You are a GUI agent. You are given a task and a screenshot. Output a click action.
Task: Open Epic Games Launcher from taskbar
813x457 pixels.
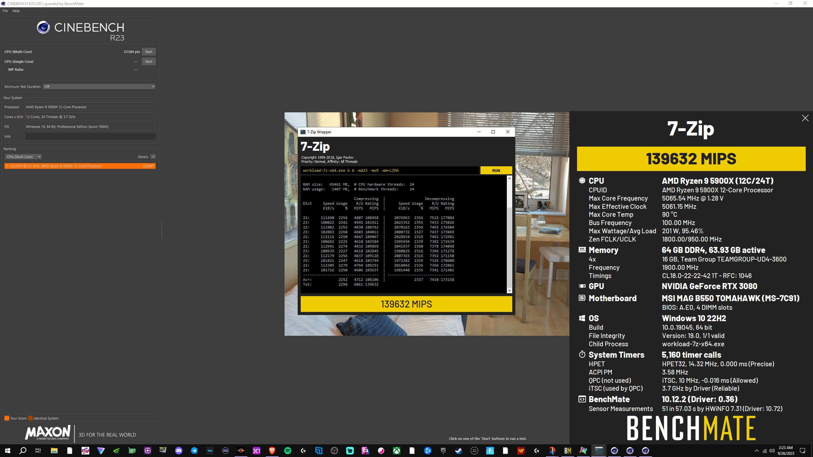tap(443, 451)
